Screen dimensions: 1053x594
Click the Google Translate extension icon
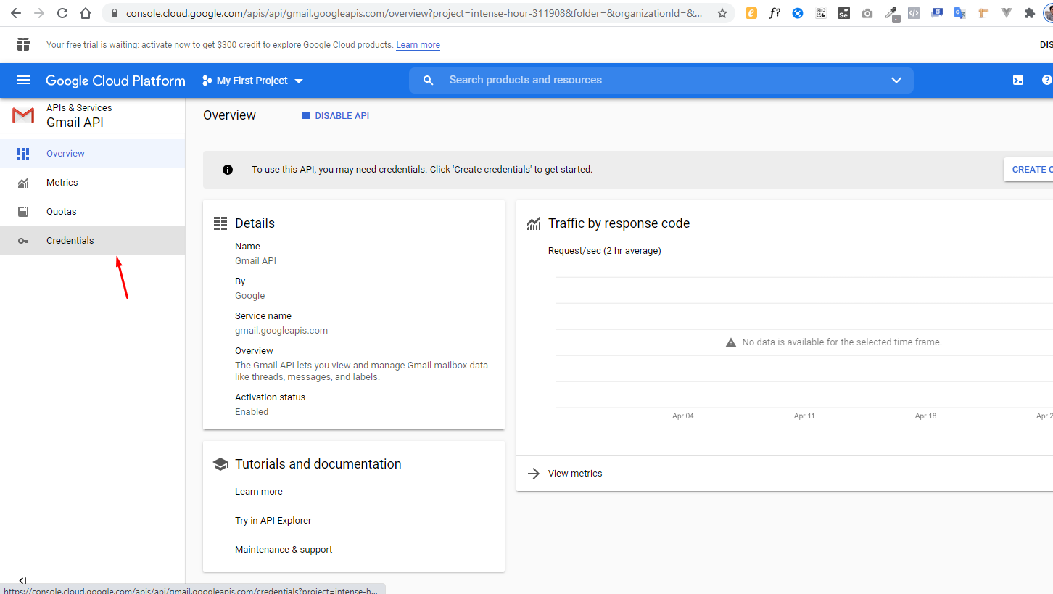960,12
